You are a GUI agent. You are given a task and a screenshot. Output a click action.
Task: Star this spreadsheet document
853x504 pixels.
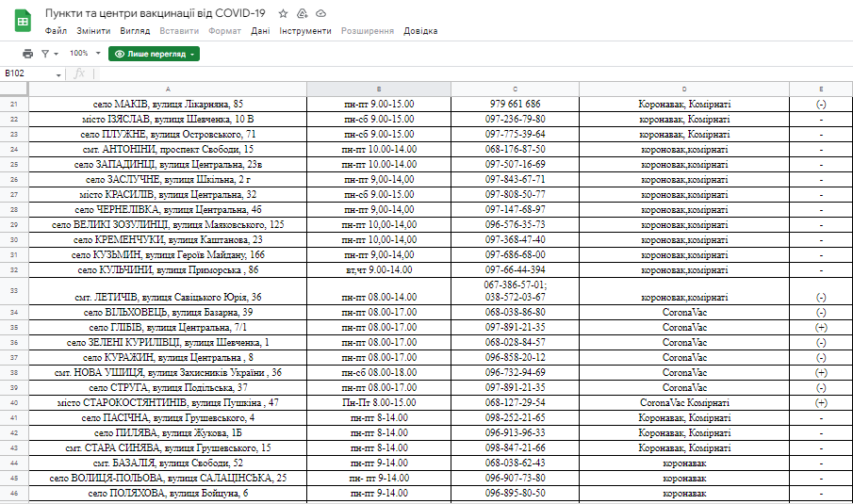coord(284,14)
